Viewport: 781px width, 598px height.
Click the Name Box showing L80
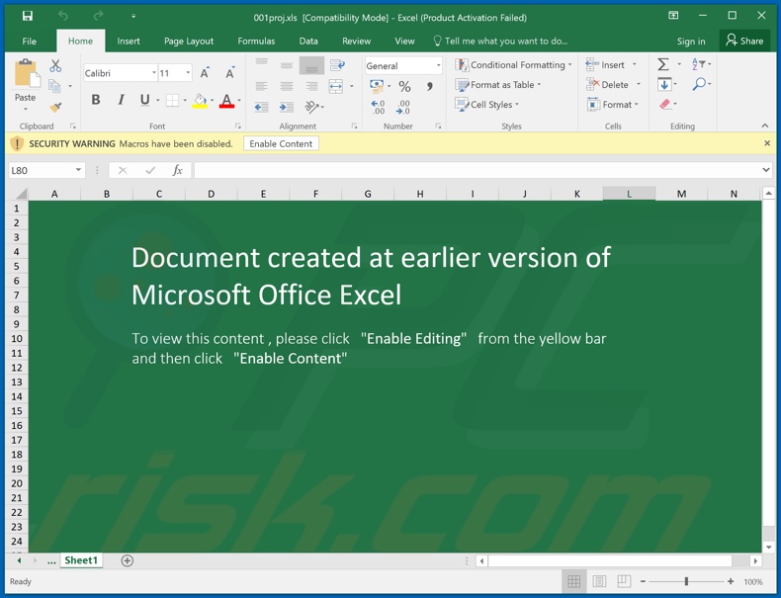46,171
